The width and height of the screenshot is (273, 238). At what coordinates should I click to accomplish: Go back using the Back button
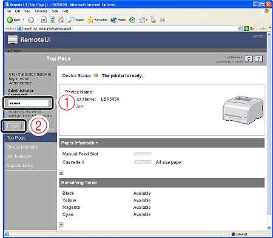pyautogui.click(x=13, y=20)
